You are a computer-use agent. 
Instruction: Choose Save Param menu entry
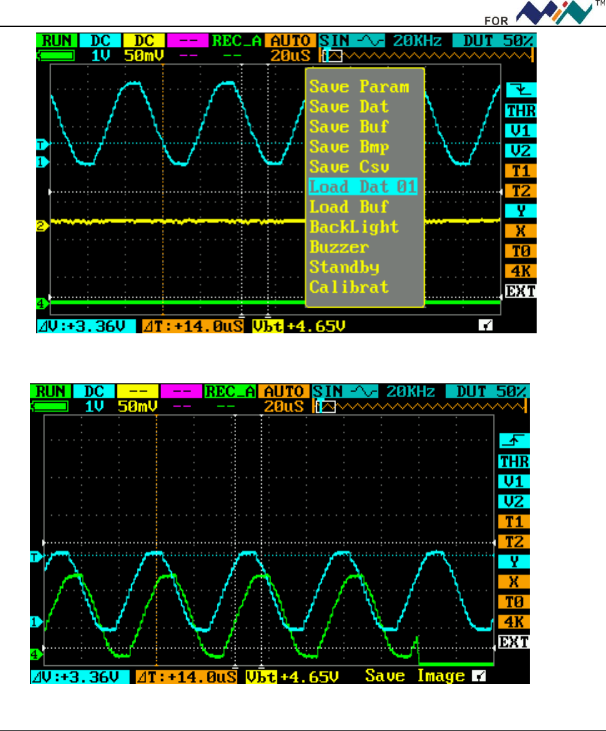(x=359, y=87)
